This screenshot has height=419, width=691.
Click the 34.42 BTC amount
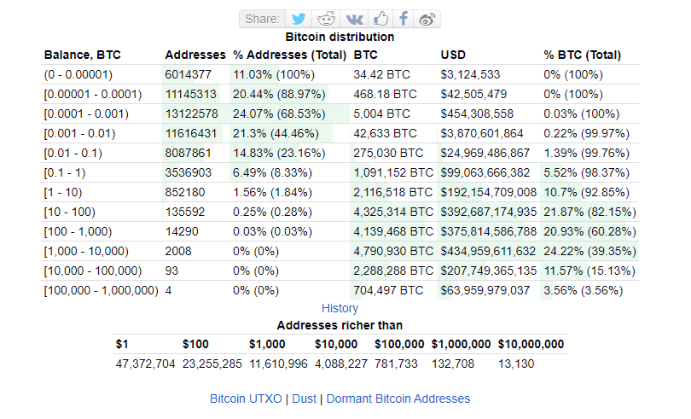[381, 74]
